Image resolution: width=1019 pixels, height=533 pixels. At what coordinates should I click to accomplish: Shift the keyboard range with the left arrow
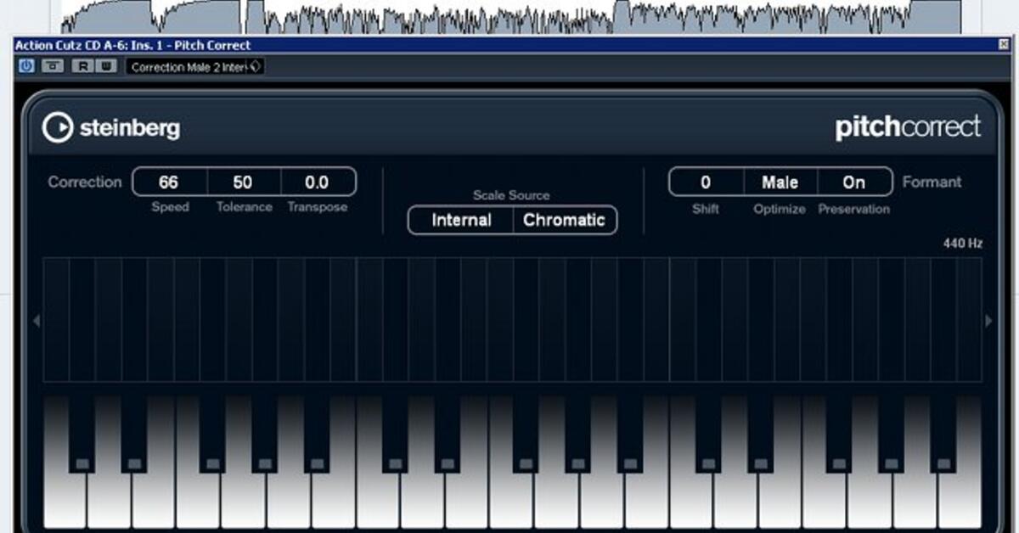[36, 321]
